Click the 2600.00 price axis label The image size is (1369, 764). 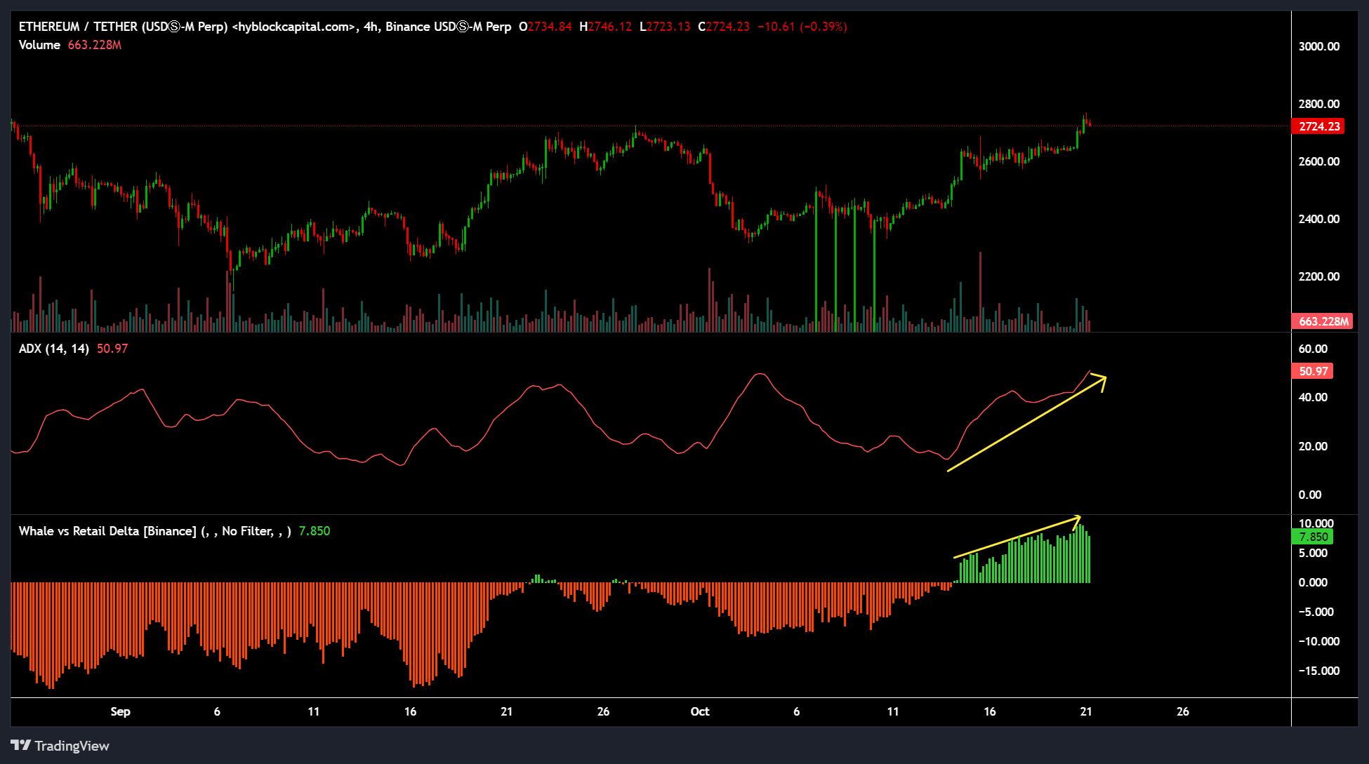1319,161
